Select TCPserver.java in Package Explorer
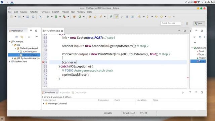The height and width of the screenshot is (121, 215). [30, 55]
